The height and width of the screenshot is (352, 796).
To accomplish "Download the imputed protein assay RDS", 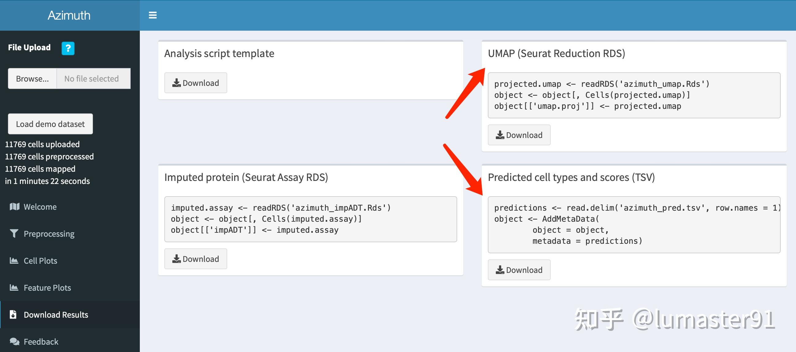I will tap(196, 259).
